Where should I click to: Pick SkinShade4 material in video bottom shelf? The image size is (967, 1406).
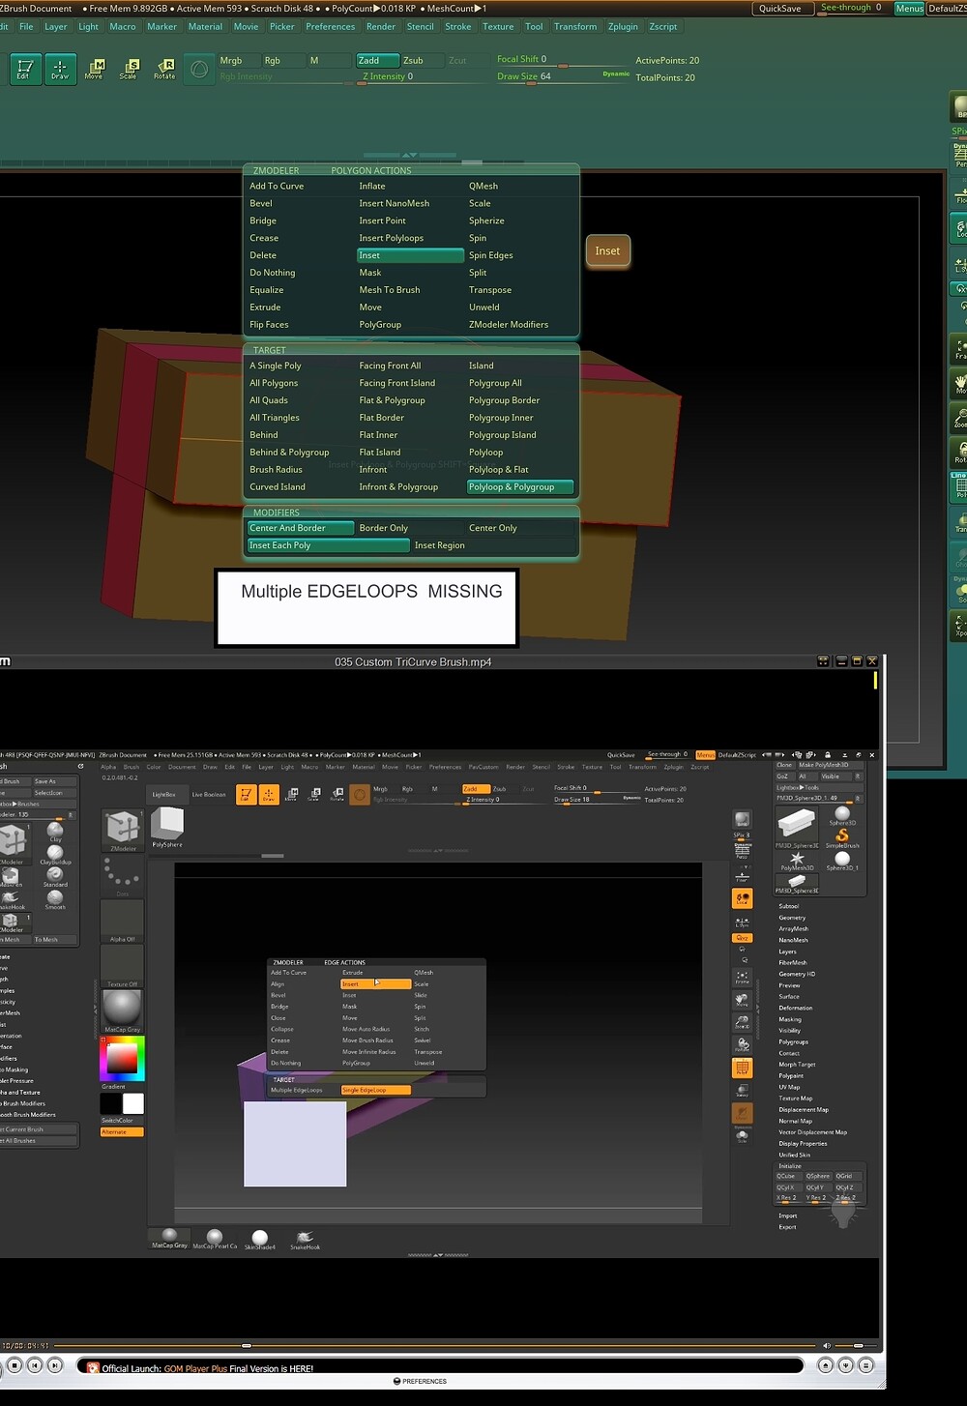tap(260, 1240)
